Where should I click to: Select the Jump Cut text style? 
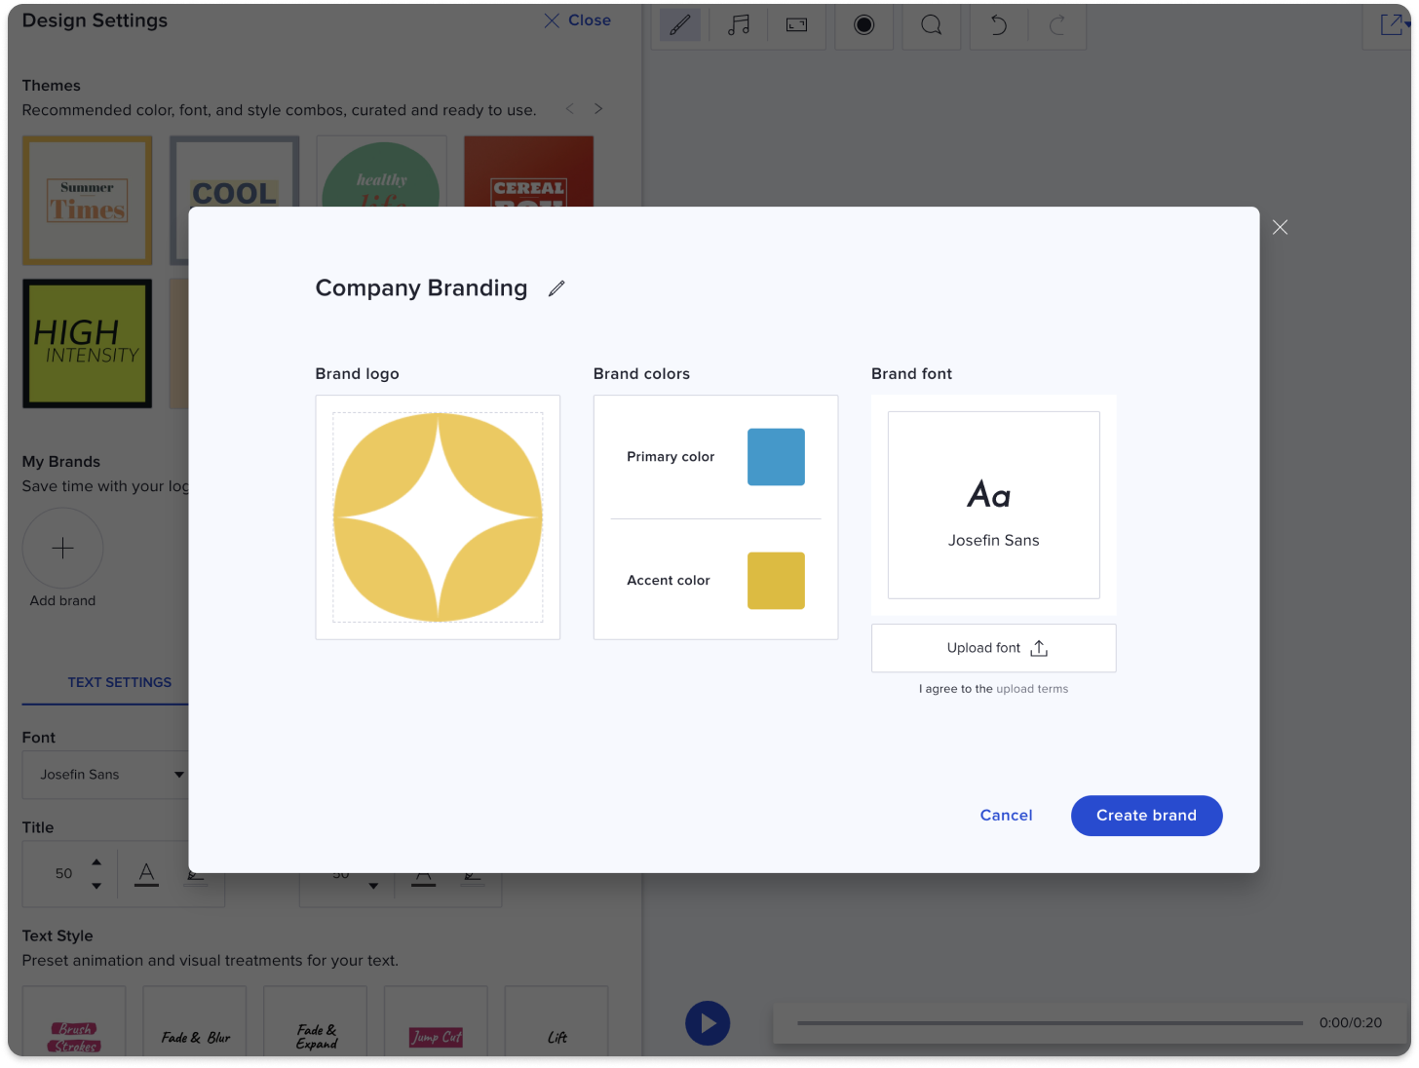pyautogui.click(x=436, y=1022)
